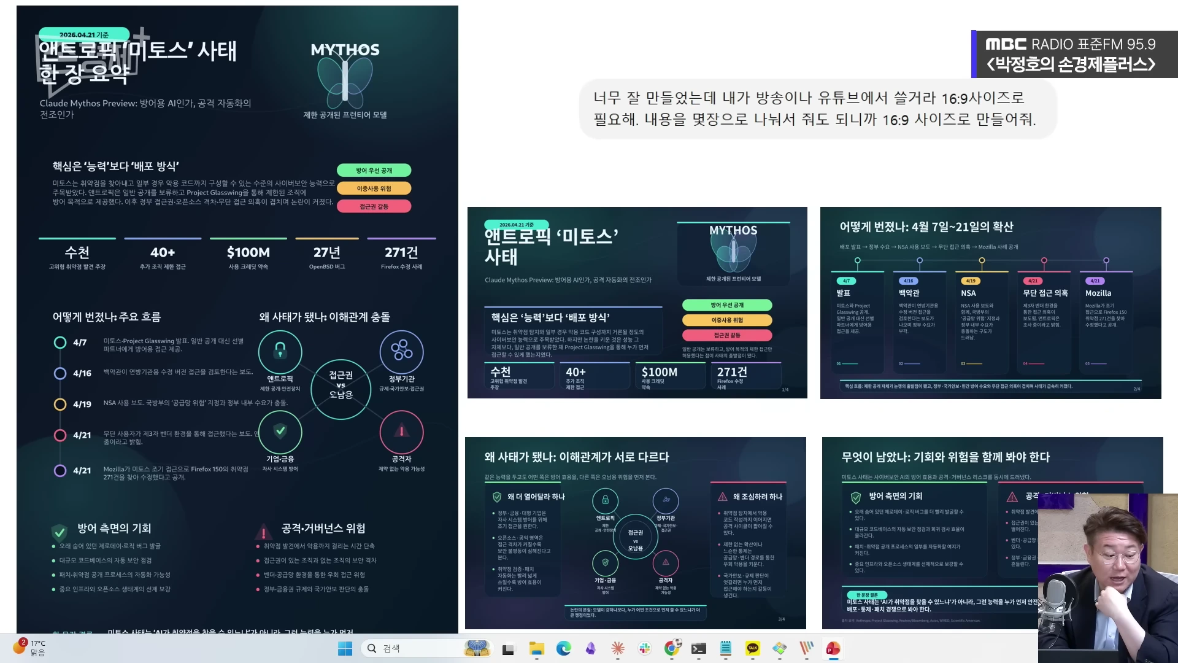Click the 접근권 vs 오남용 center circle in the tall infographic
1178x663 pixels.
point(341,389)
